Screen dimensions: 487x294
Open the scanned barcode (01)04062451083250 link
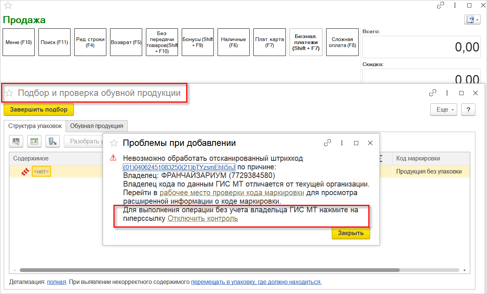[x=179, y=167]
